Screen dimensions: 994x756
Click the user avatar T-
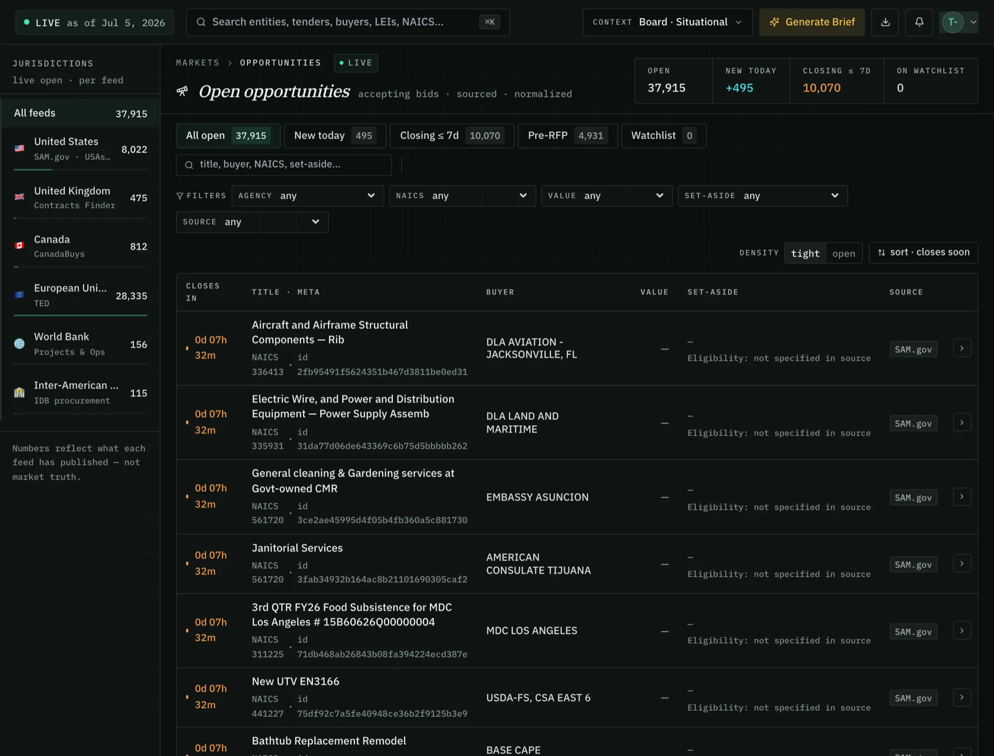point(952,22)
